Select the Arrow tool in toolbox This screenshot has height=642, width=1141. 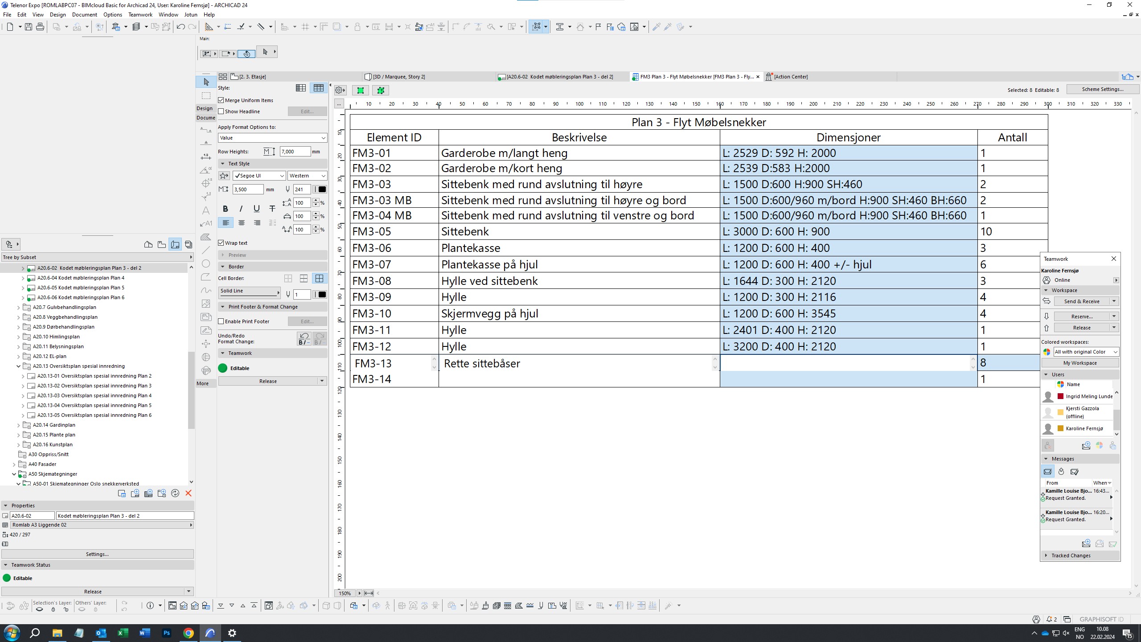pos(206,82)
